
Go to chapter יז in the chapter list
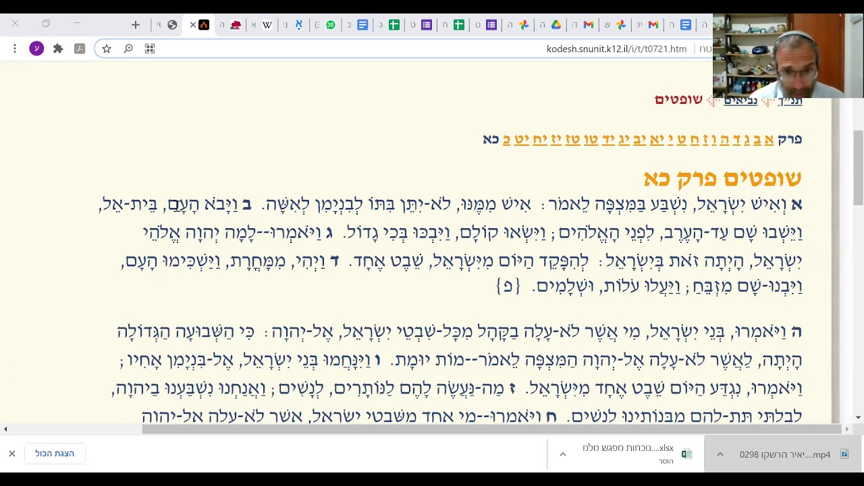point(557,139)
